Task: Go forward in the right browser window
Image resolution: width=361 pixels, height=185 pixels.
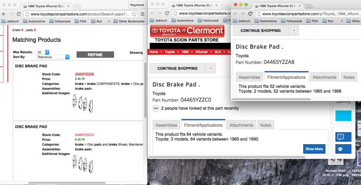Action: [243, 14]
